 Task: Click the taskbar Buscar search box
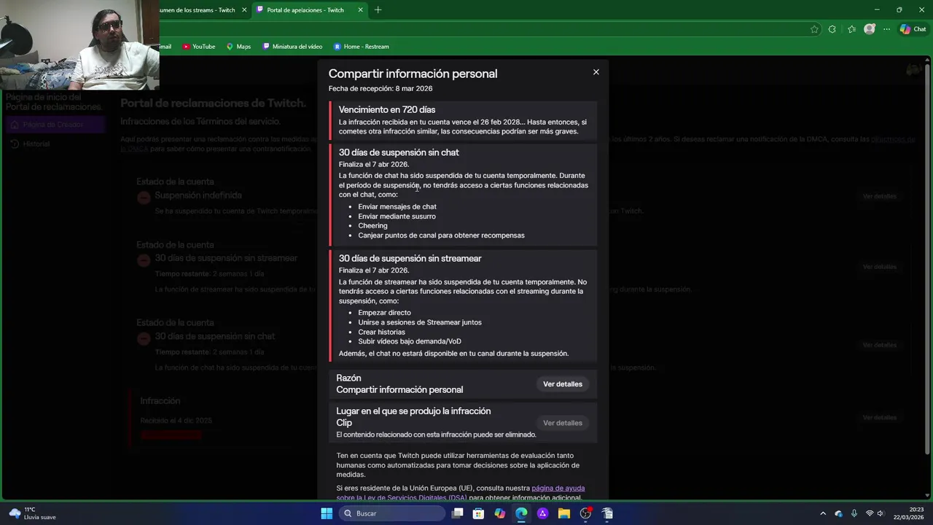pyautogui.click(x=392, y=513)
